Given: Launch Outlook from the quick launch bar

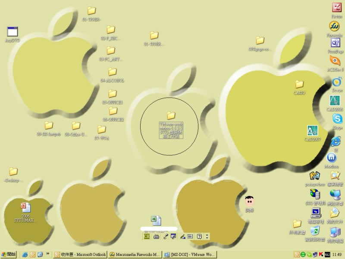Looking at the screenshot, I should click(33, 255).
